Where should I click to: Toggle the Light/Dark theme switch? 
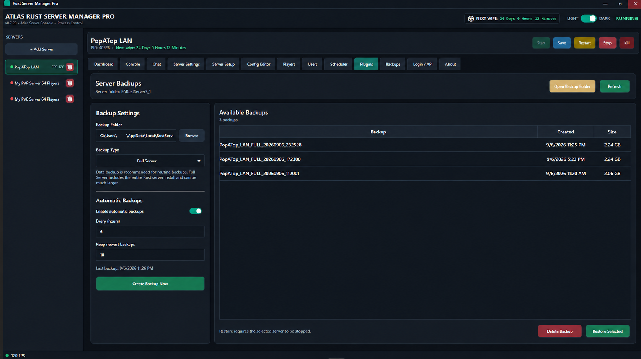coord(589,18)
